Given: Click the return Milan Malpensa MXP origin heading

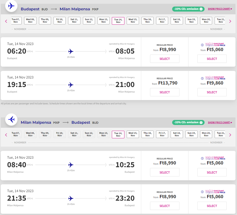Looking at the screenshot, I should pyautogui.click(x=40, y=122).
